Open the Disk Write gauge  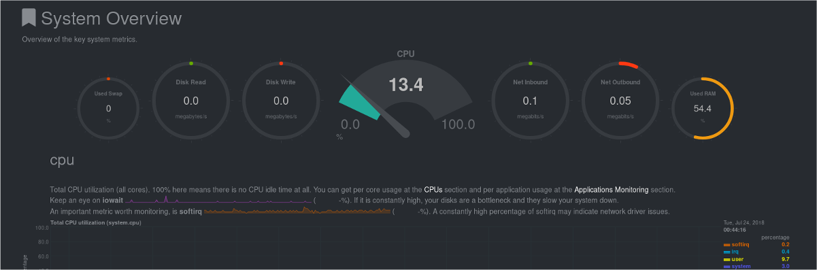tap(281, 100)
